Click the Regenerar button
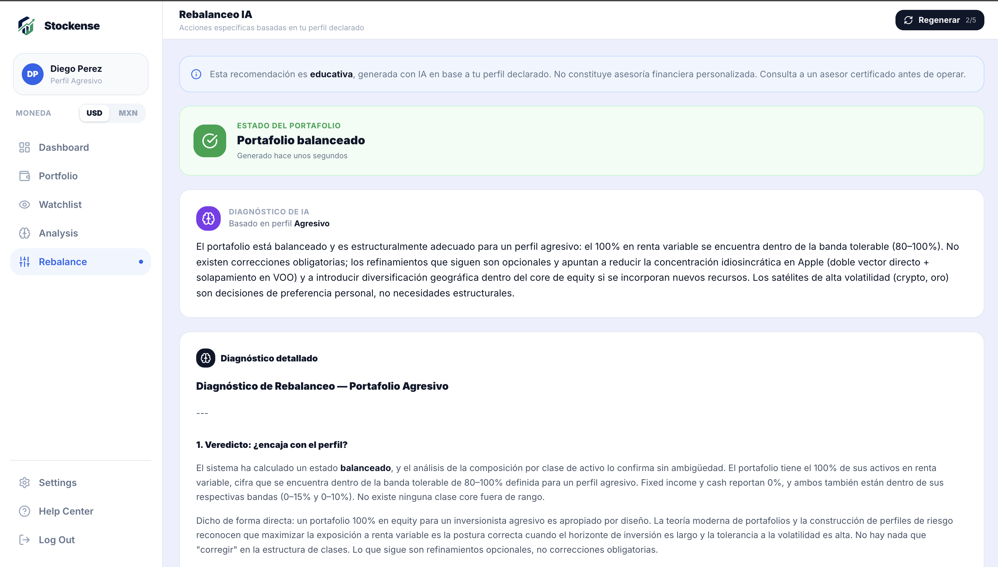998x567 pixels. pos(939,20)
